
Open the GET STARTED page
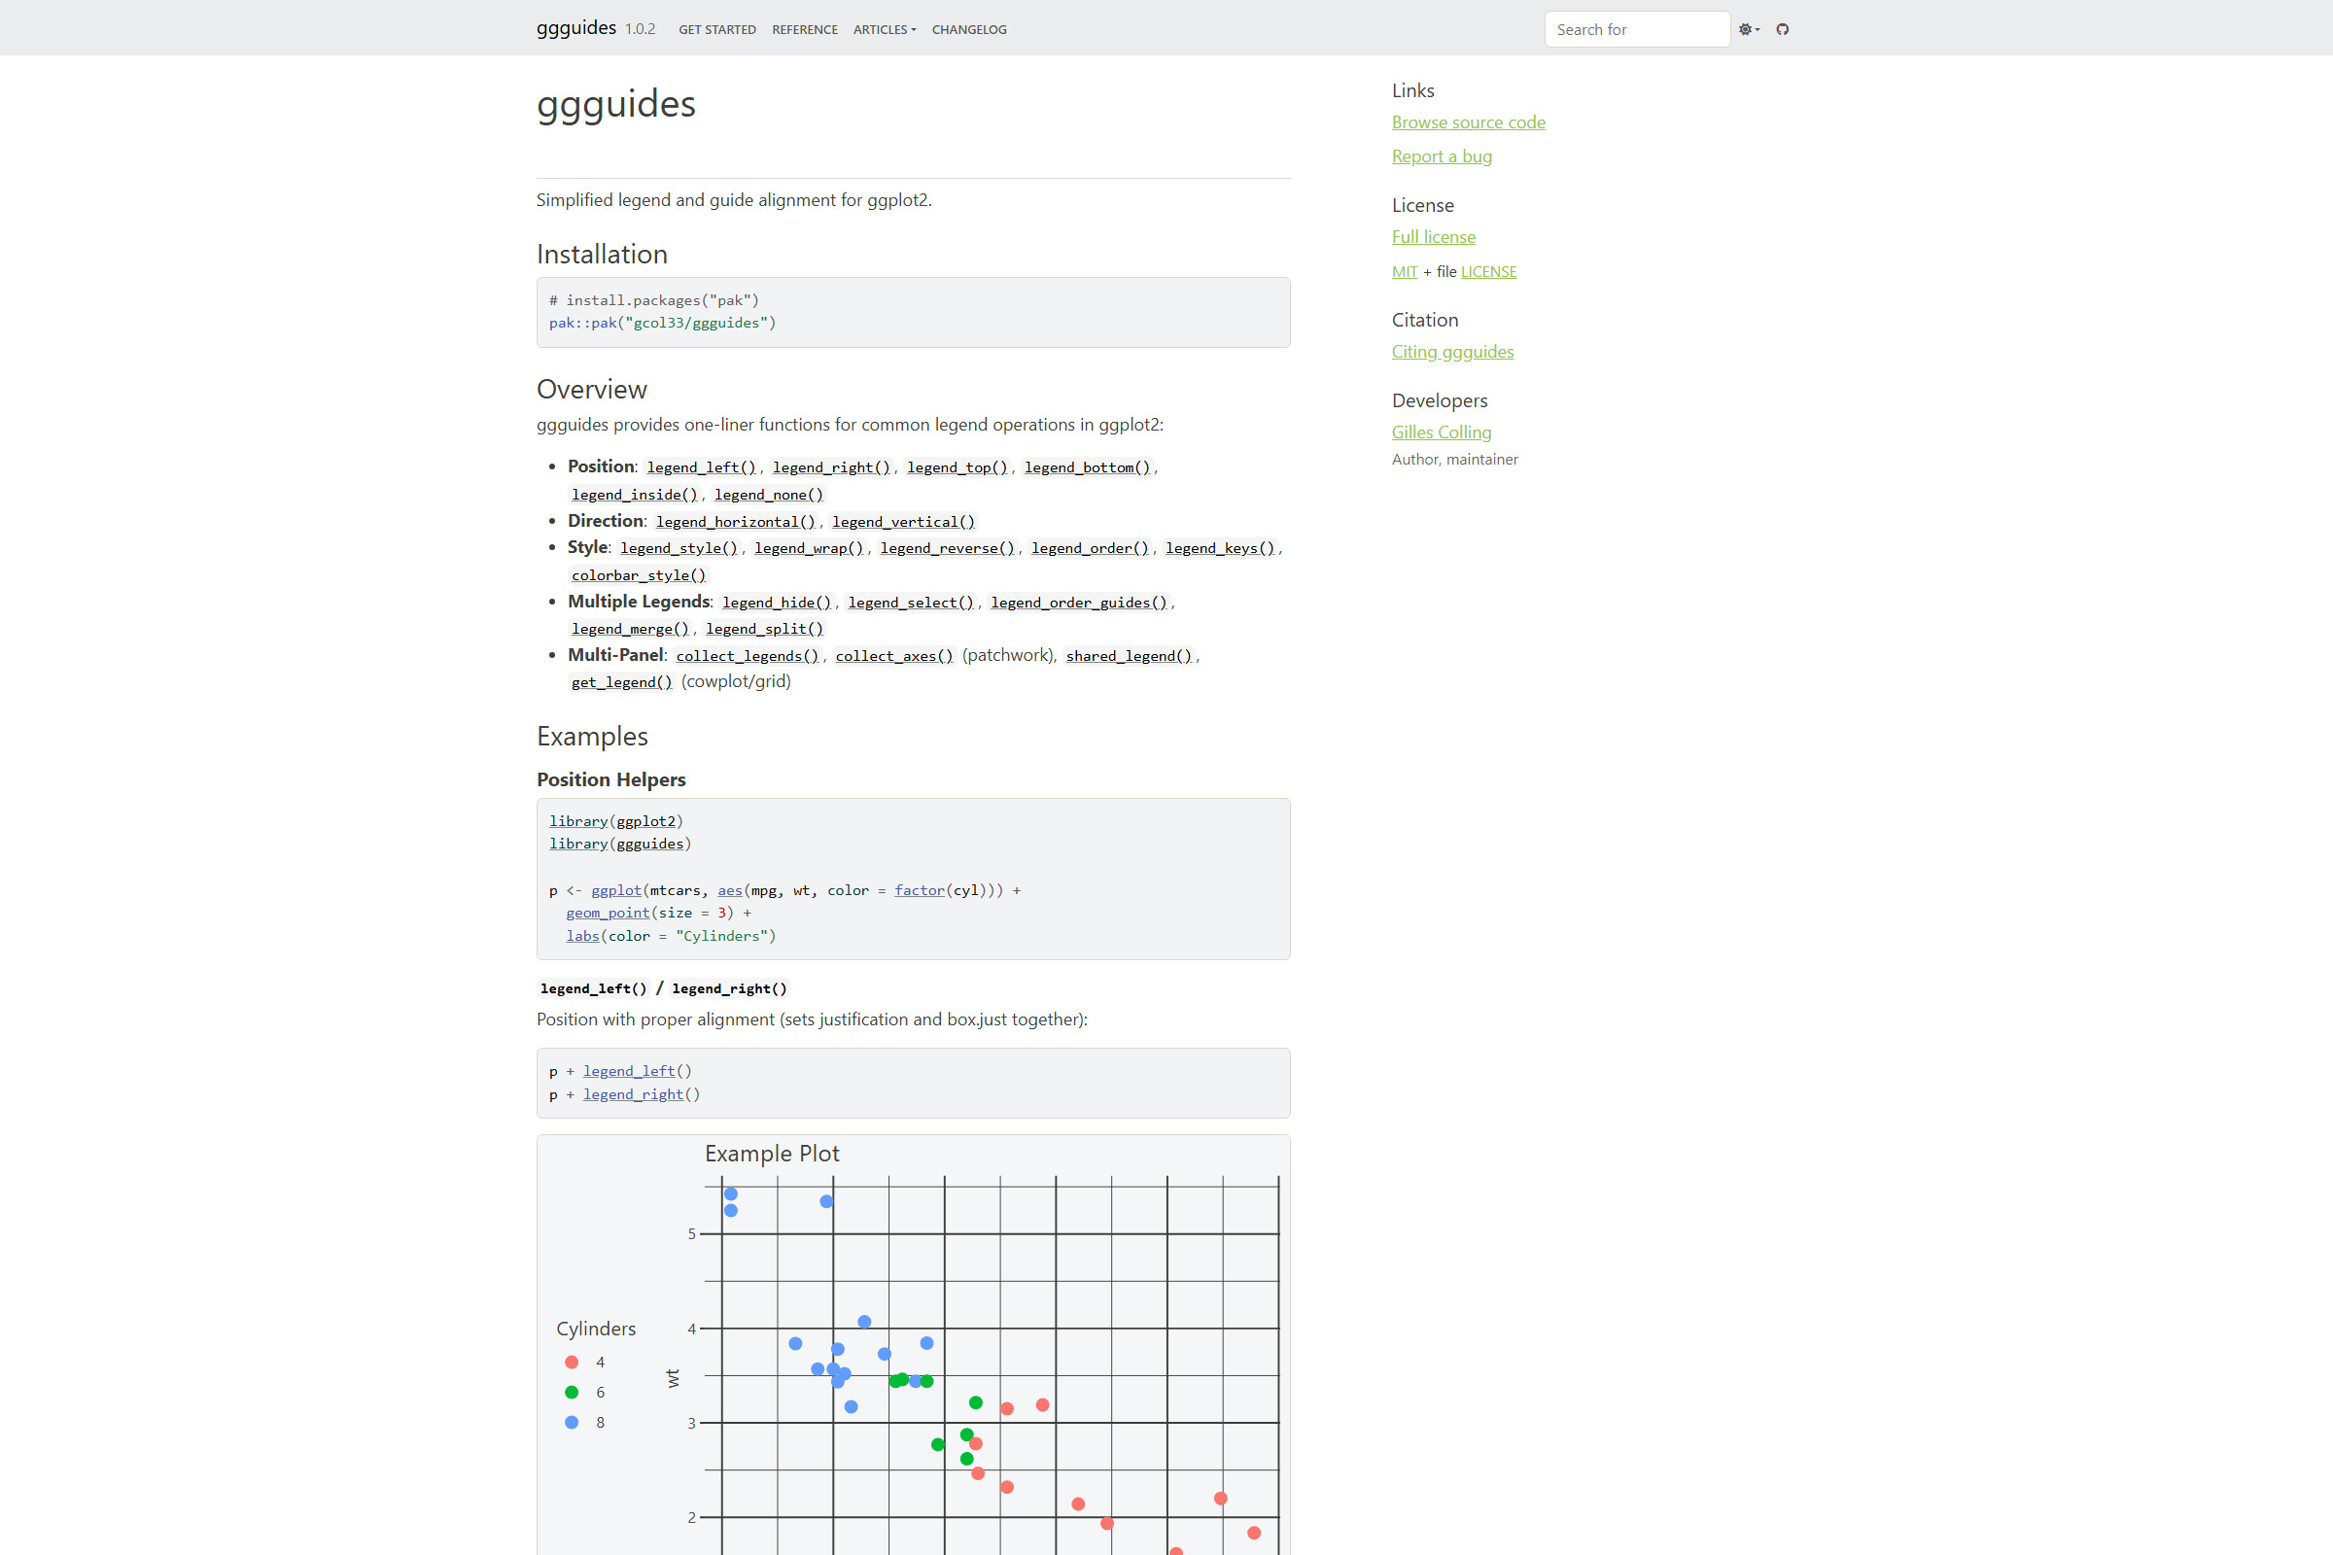pyautogui.click(x=716, y=30)
